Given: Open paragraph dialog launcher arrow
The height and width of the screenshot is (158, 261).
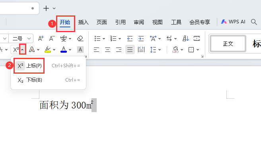Looking at the screenshot, I should click(x=202, y=56).
